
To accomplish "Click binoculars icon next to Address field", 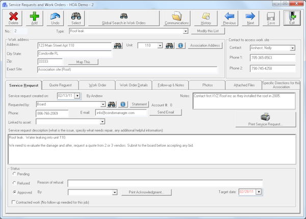I will pyautogui.click(x=118, y=46).
